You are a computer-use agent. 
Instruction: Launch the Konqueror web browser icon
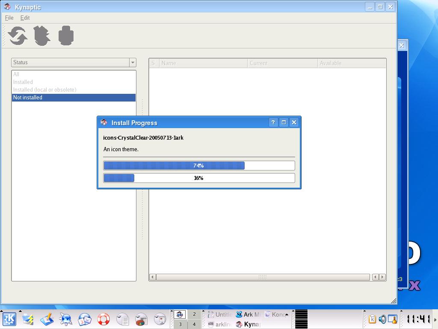[x=66, y=319]
